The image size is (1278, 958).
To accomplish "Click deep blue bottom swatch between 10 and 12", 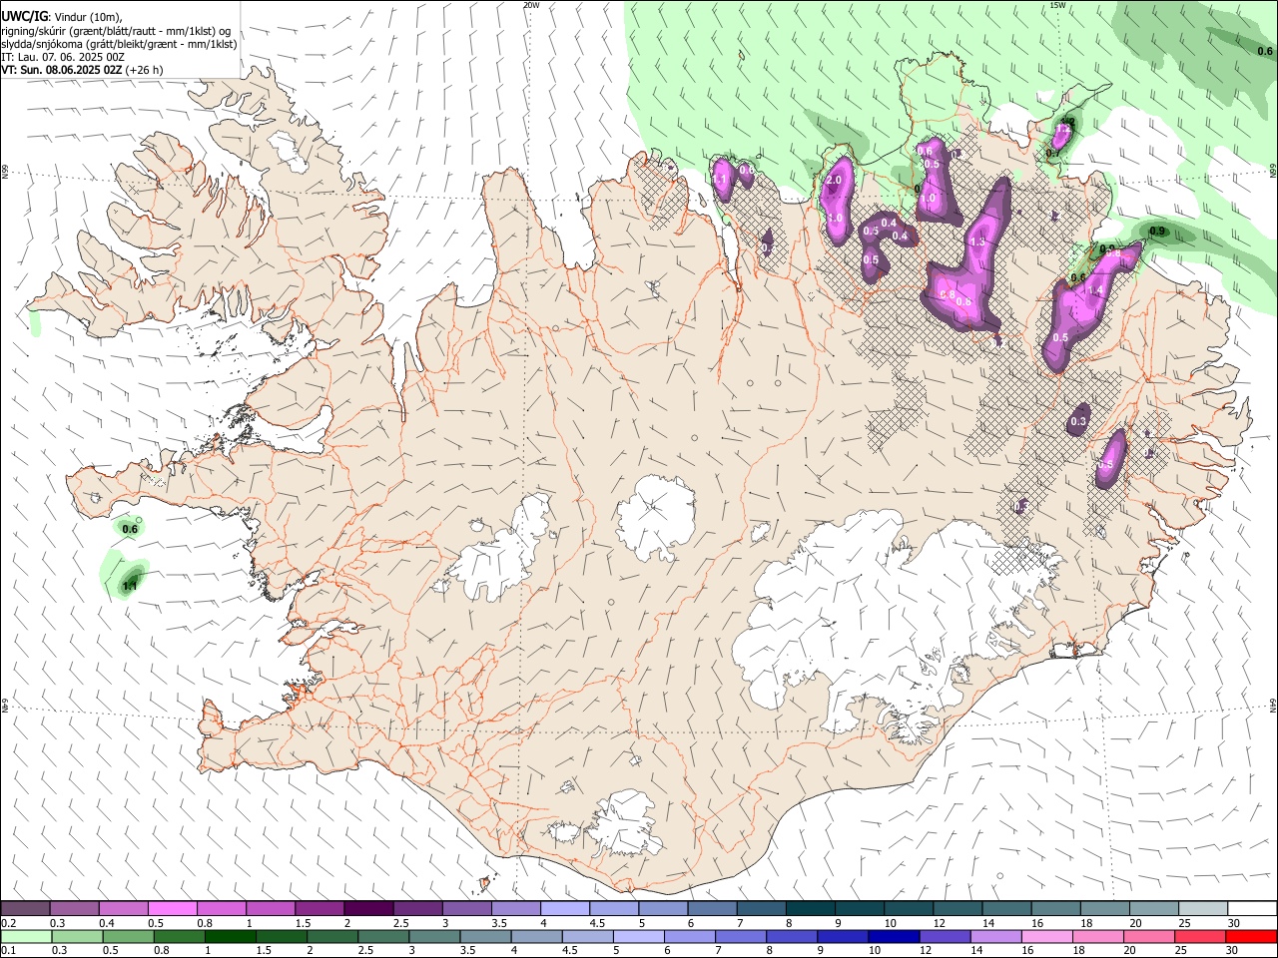I will pyautogui.click(x=894, y=936).
